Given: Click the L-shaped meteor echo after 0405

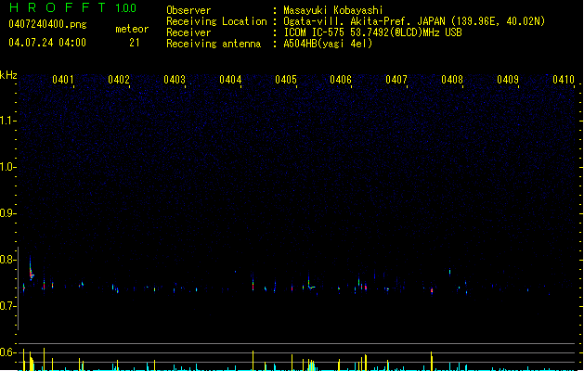Looking at the screenshot, I should (311, 284).
